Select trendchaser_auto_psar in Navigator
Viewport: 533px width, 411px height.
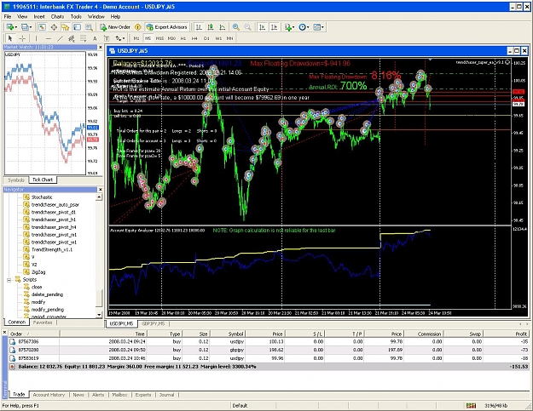55,204
